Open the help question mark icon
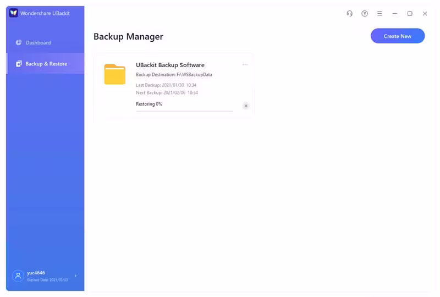 365,13
